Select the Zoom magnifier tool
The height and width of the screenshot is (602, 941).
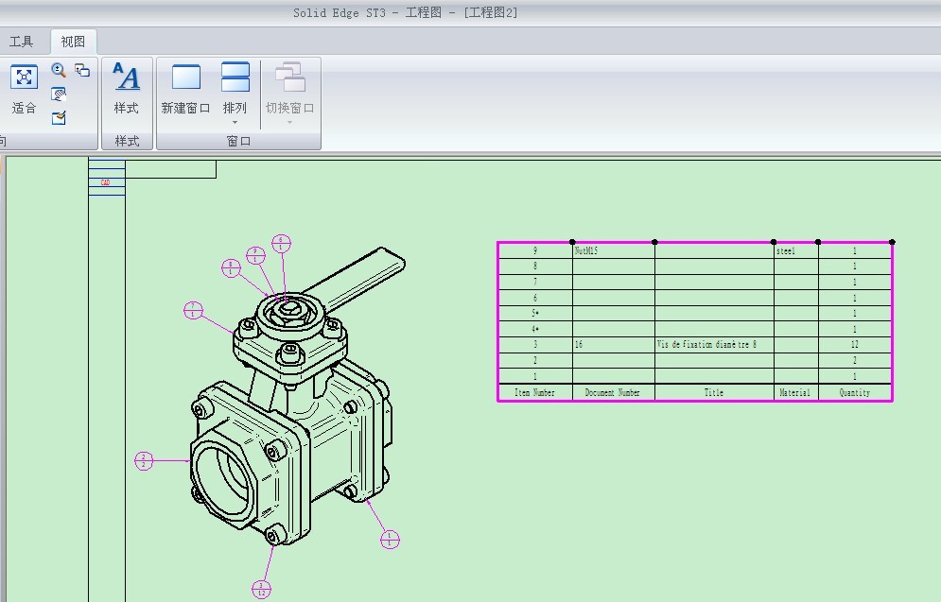[x=59, y=70]
